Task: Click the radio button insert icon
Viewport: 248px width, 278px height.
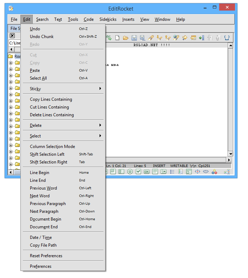Action: pos(130,172)
